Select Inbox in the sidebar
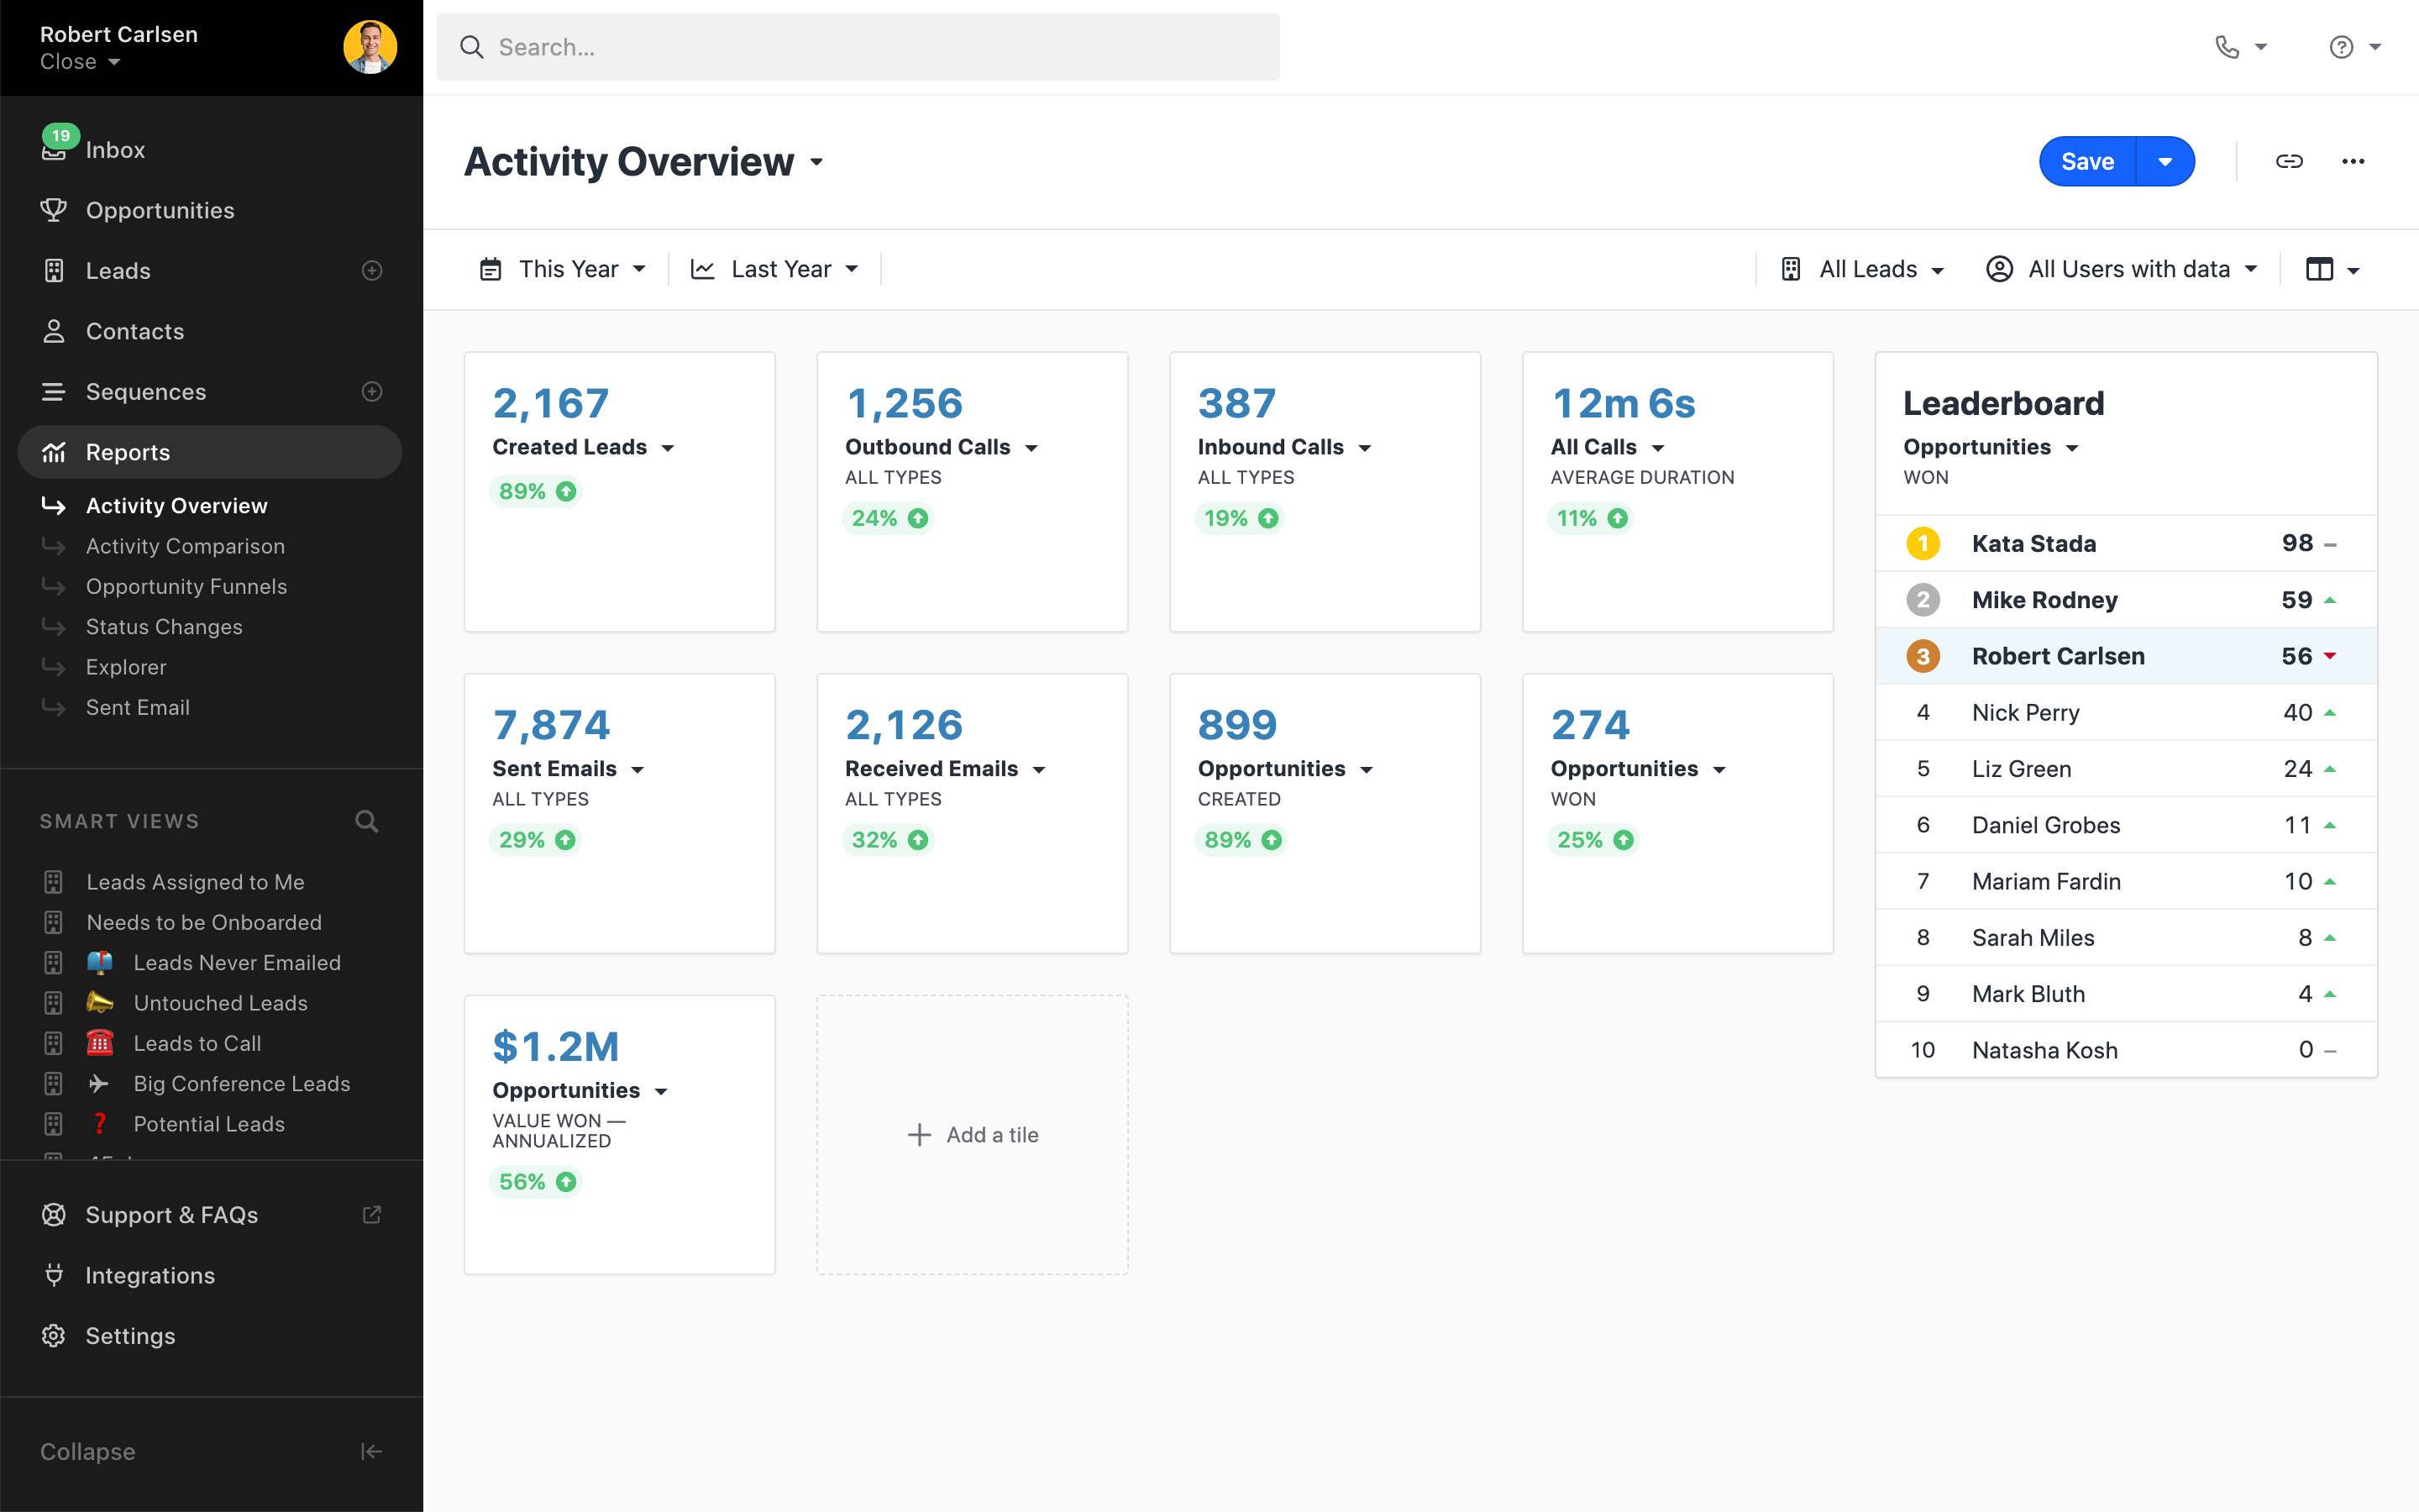 coord(115,150)
